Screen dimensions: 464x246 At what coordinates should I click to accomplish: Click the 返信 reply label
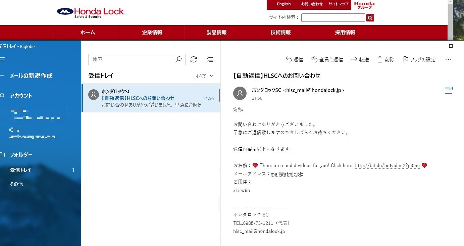[298, 60]
